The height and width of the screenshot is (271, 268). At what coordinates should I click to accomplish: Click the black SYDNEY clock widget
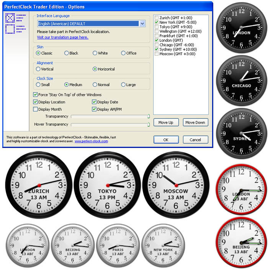click(242, 133)
